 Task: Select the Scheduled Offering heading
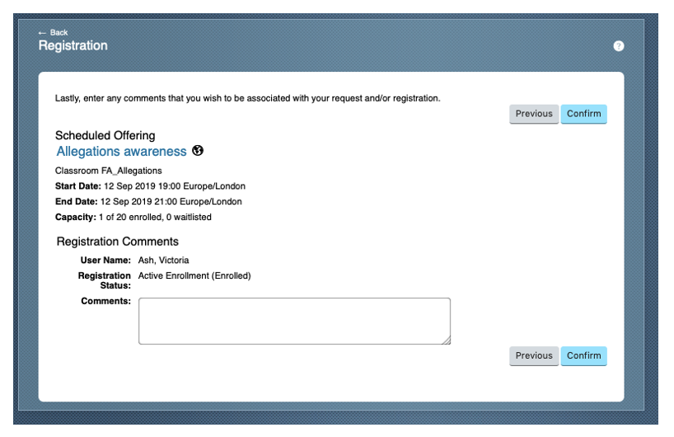(x=105, y=135)
